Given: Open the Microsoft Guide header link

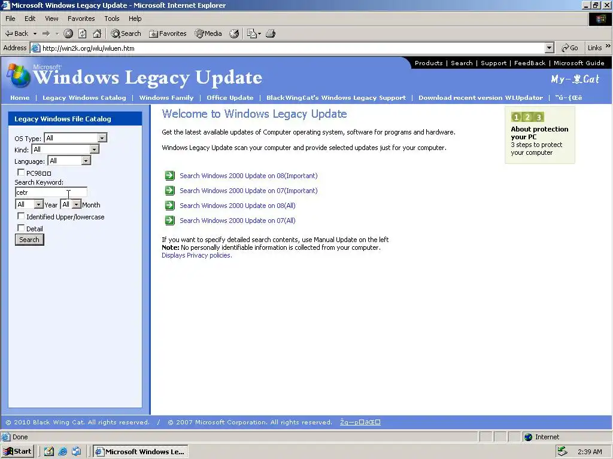Looking at the screenshot, I should (x=579, y=63).
